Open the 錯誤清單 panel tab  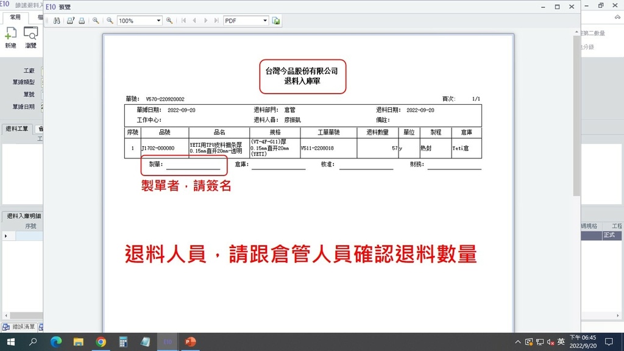[x=19, y=327]
